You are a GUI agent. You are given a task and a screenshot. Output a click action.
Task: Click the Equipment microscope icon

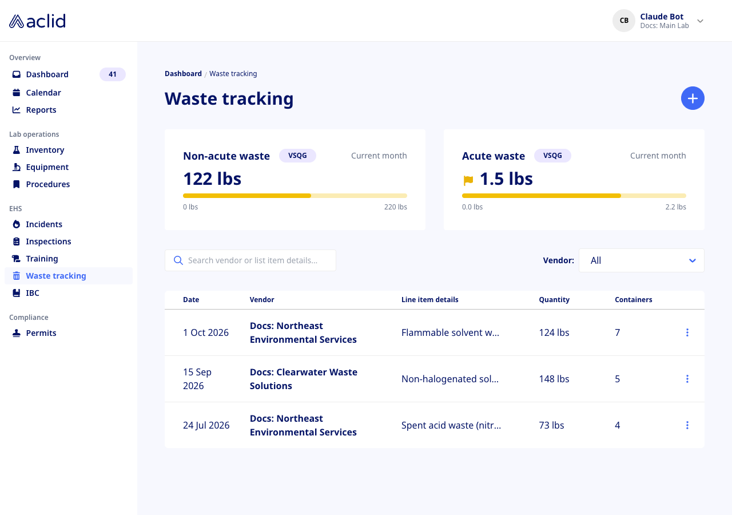click(17, 167)
